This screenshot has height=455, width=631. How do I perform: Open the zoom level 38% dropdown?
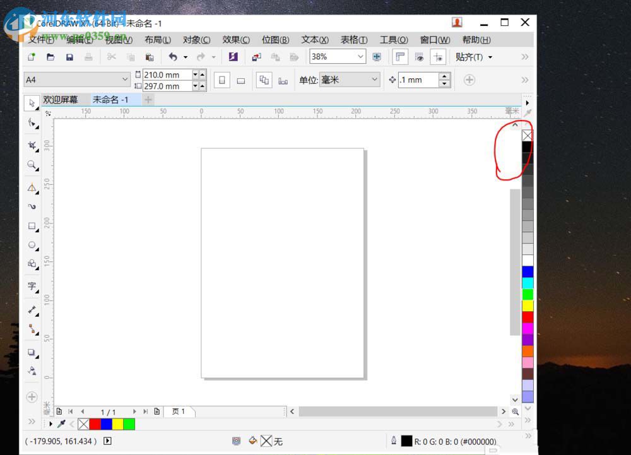pos(360,57)
